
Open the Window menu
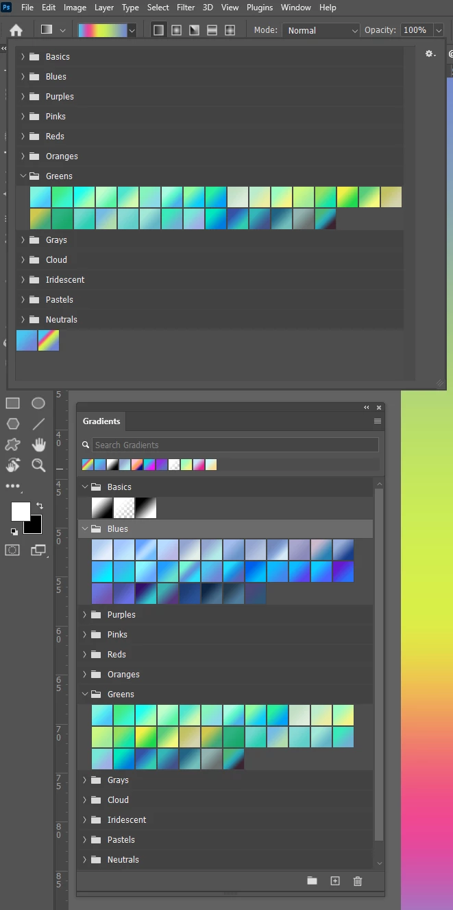[296, 8]
